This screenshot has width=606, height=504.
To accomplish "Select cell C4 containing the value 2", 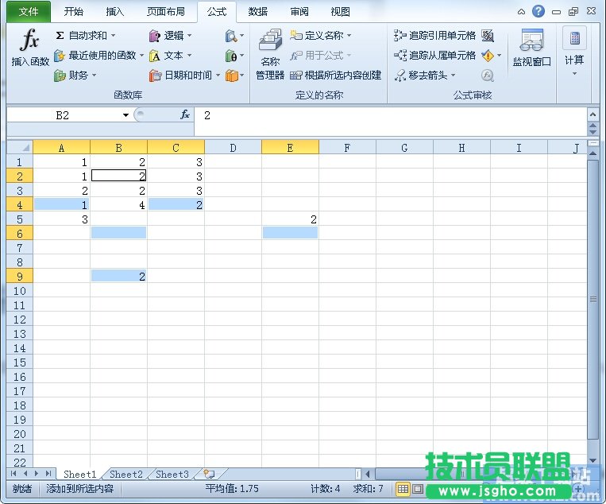I will (x=176, y=204).
